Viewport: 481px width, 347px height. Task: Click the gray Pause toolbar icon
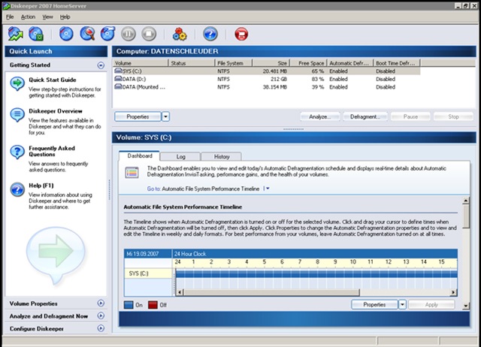[x=129, y=34]
